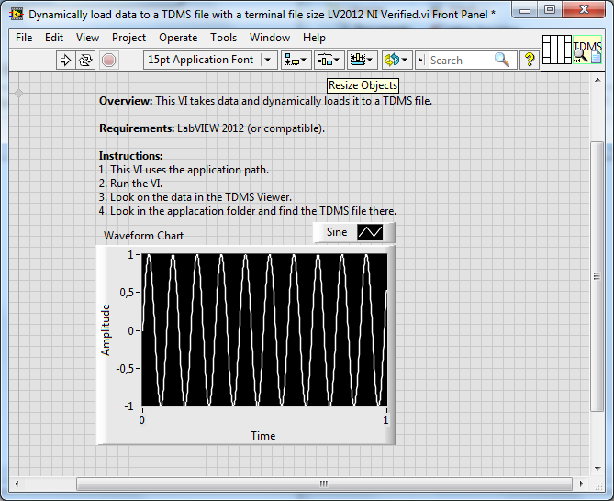Click the scroll right arrow

pyautogui.click(x=582, y=484)
